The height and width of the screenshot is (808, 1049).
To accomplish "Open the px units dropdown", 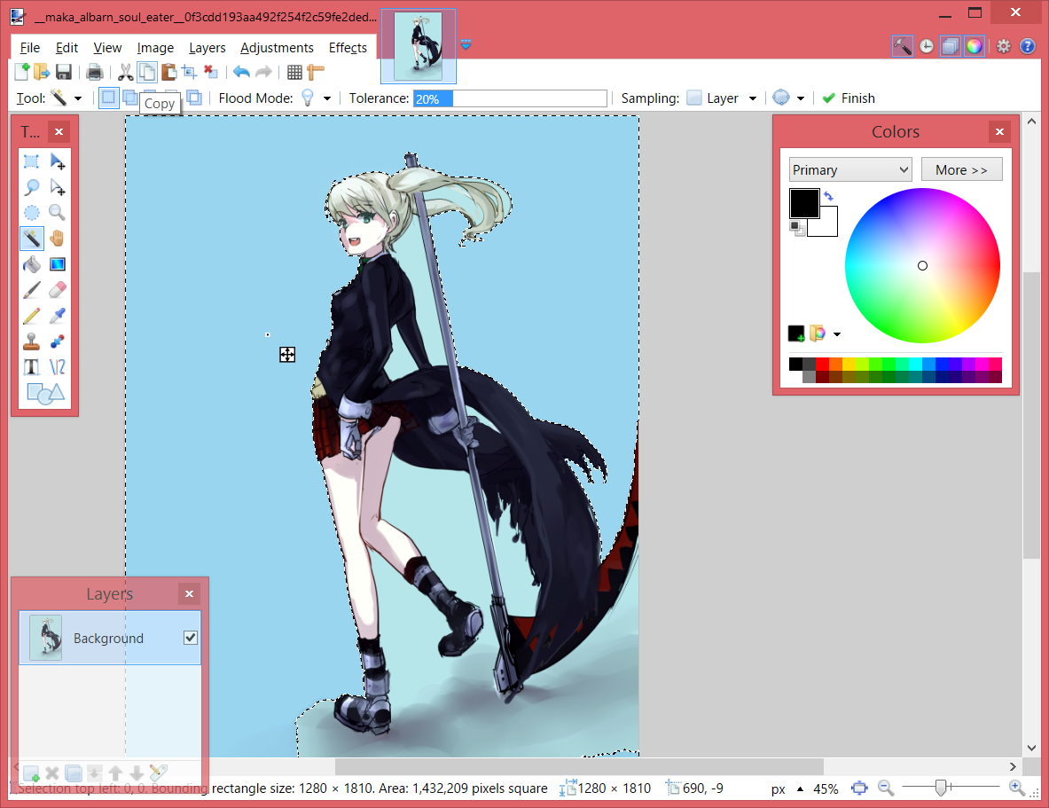I will (787, 788).
